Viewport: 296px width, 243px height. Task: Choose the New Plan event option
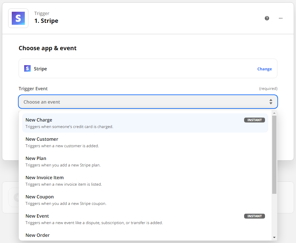36,158
